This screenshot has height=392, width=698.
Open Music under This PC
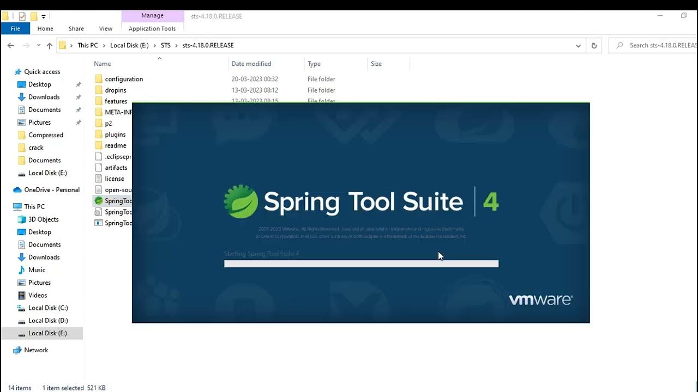[37, 270]
